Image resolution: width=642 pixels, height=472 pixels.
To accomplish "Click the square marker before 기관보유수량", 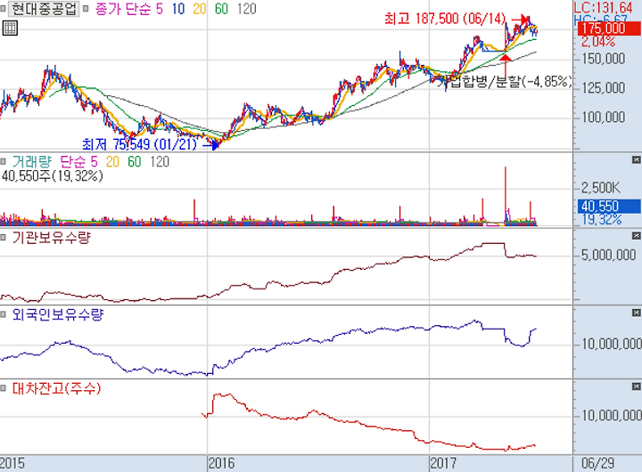I will (4, 237).
